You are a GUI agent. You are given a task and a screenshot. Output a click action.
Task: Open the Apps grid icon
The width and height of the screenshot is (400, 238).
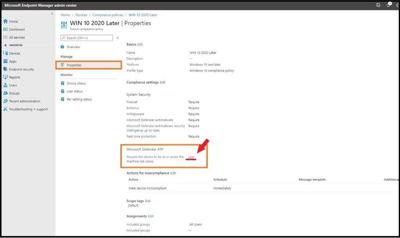[x=5, y=61]
